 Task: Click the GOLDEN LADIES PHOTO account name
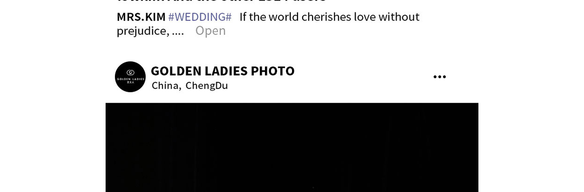point(222,71)
